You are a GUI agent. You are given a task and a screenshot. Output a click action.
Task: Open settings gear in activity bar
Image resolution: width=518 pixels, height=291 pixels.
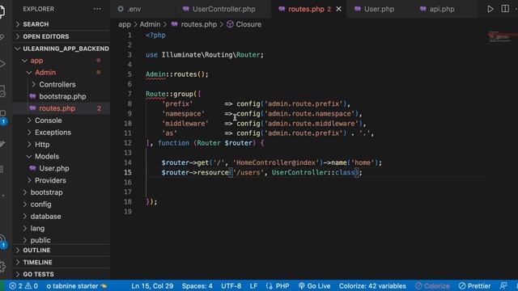2,266
